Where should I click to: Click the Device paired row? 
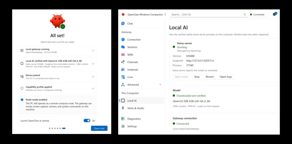click(x=57, y=77)
